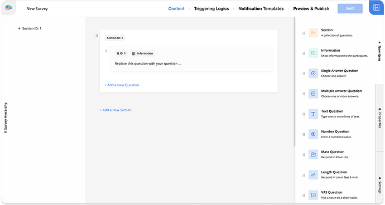Click 'Multiple Answer Question' label text

coord(341,91)
